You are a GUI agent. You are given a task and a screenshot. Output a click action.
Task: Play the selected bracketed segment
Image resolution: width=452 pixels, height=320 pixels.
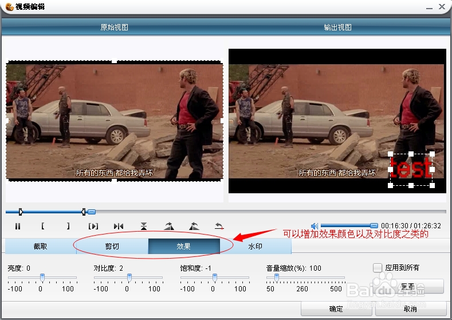[93, 226]
